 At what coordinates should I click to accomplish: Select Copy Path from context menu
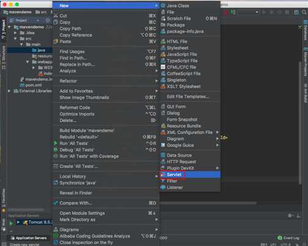point(106,29)
